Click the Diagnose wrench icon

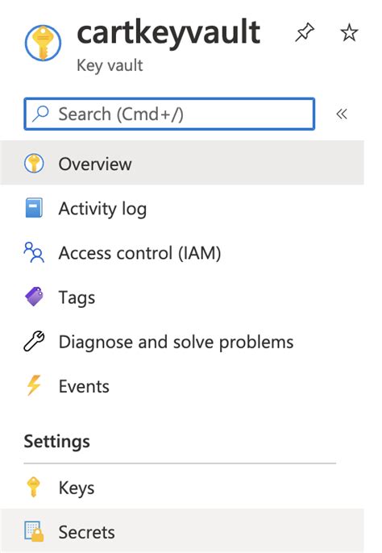[34, 341]
